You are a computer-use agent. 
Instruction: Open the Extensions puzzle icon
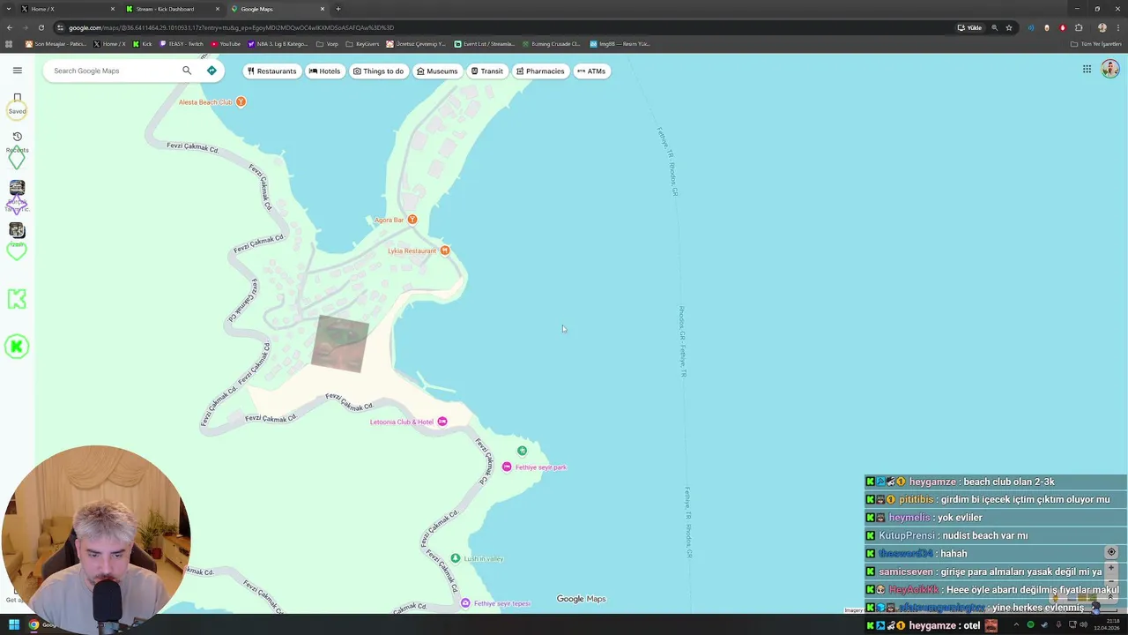click(1079, 27)
